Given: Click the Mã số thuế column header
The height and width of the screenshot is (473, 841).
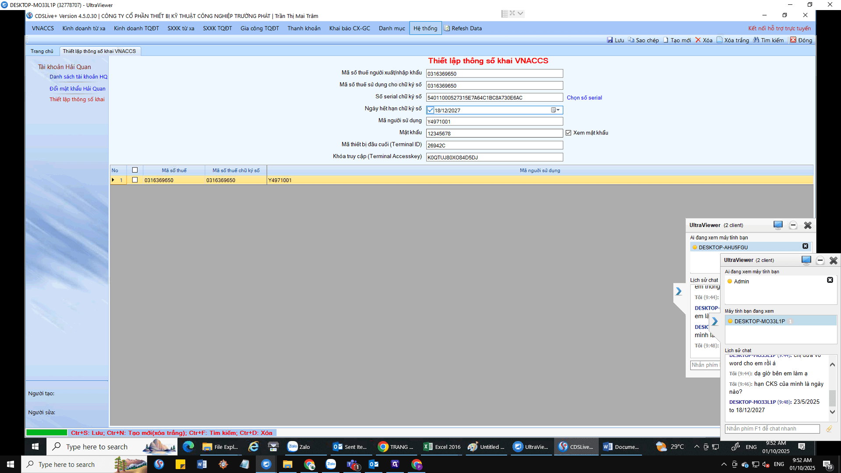Looking at the screenshot, I should (x=174, y=170).
